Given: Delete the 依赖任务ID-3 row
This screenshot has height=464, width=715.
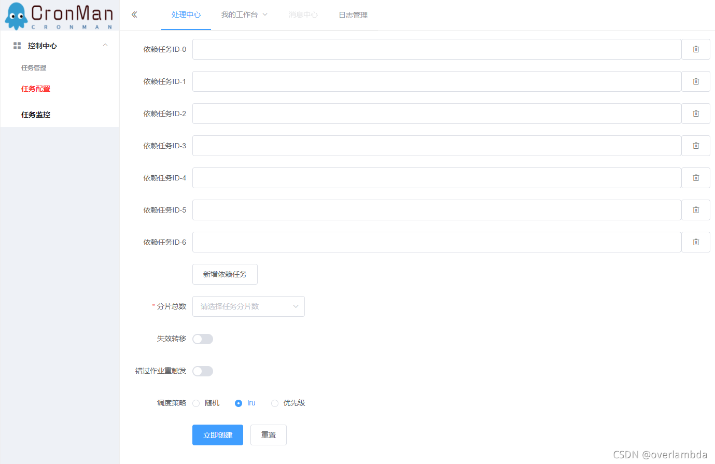Looking at the screenshot, I should pyautogui.click(x=695, y=146).
